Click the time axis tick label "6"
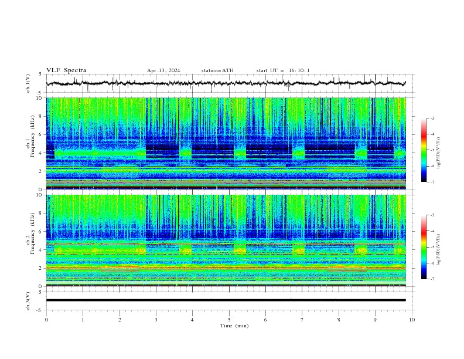Screen dimensions: 464x359 265,320
